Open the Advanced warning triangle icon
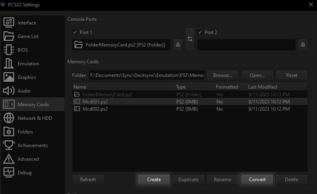The image size is (317, 194). click(9, 159)
